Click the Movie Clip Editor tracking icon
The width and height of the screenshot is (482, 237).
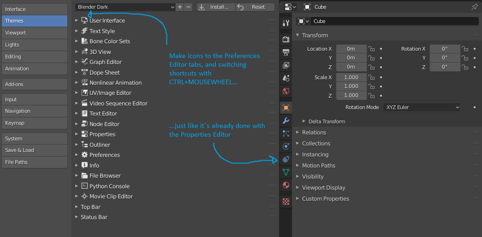coord(84,196)
